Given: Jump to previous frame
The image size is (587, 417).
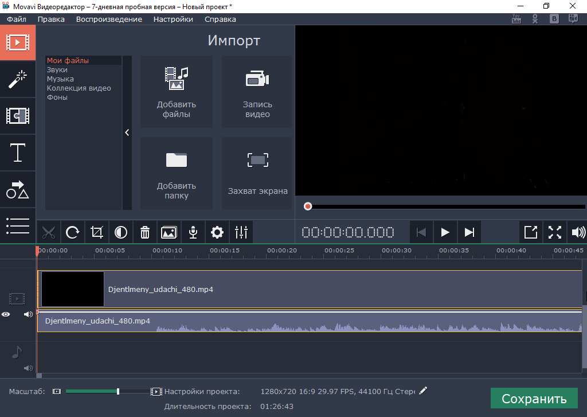Looking at the screenshot, I should 421,232.
